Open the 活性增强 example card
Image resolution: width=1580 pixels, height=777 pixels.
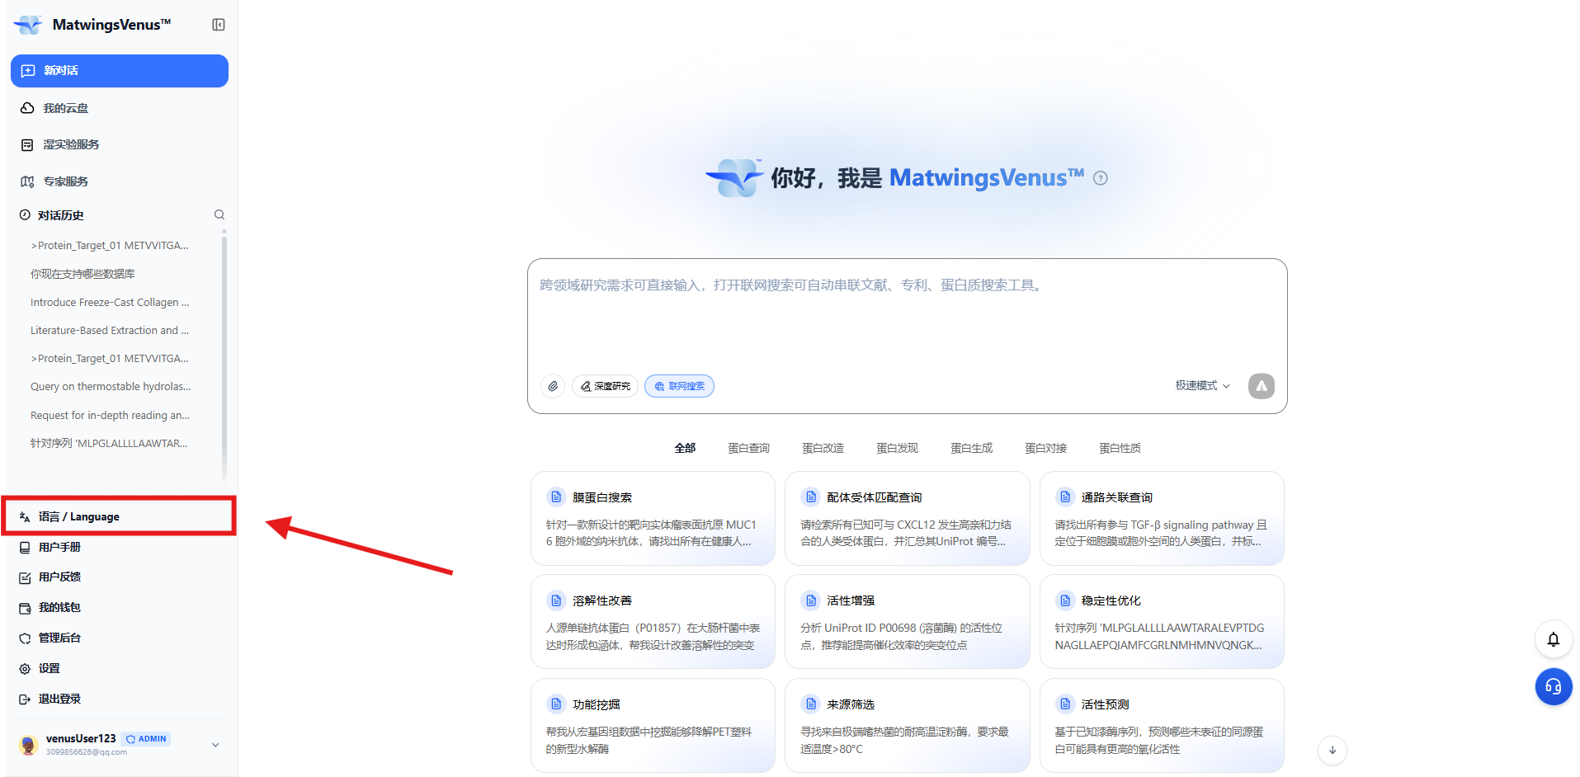907,621
